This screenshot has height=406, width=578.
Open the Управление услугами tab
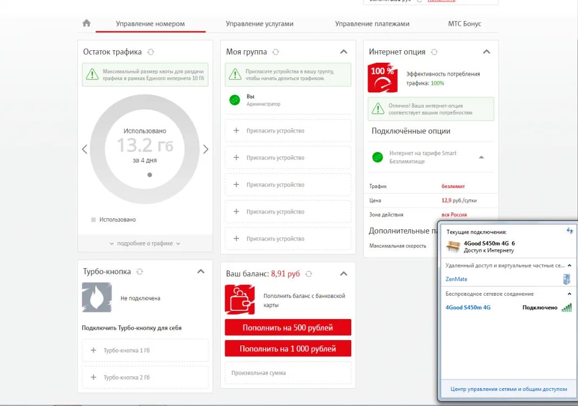click(x=260, y=24)
